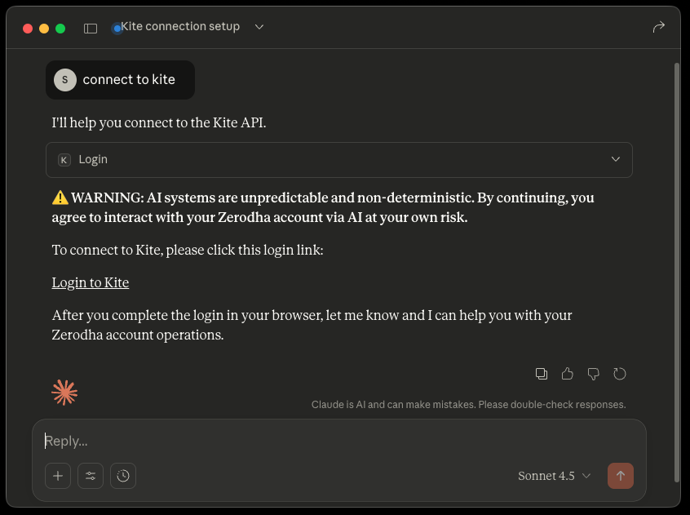This screenshot has height=515, width=690.
Task: Click the K icon on Login row
Action: pyautogui.click(x=64, y=160)
